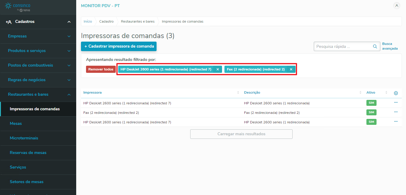Select Impressoras de comandas in sidebar
The width and height of the screenshot is (406, 195).
[x=38, y=109]
